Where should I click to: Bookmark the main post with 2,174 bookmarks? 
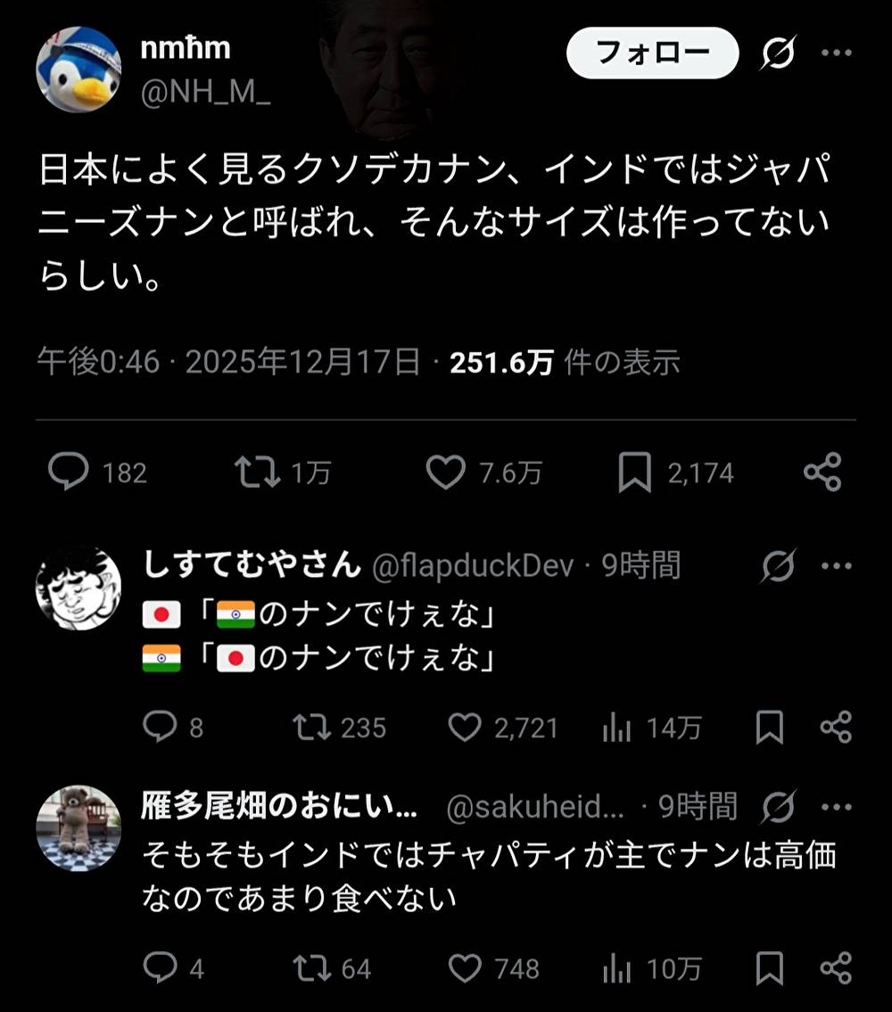(x=634, y=473)
